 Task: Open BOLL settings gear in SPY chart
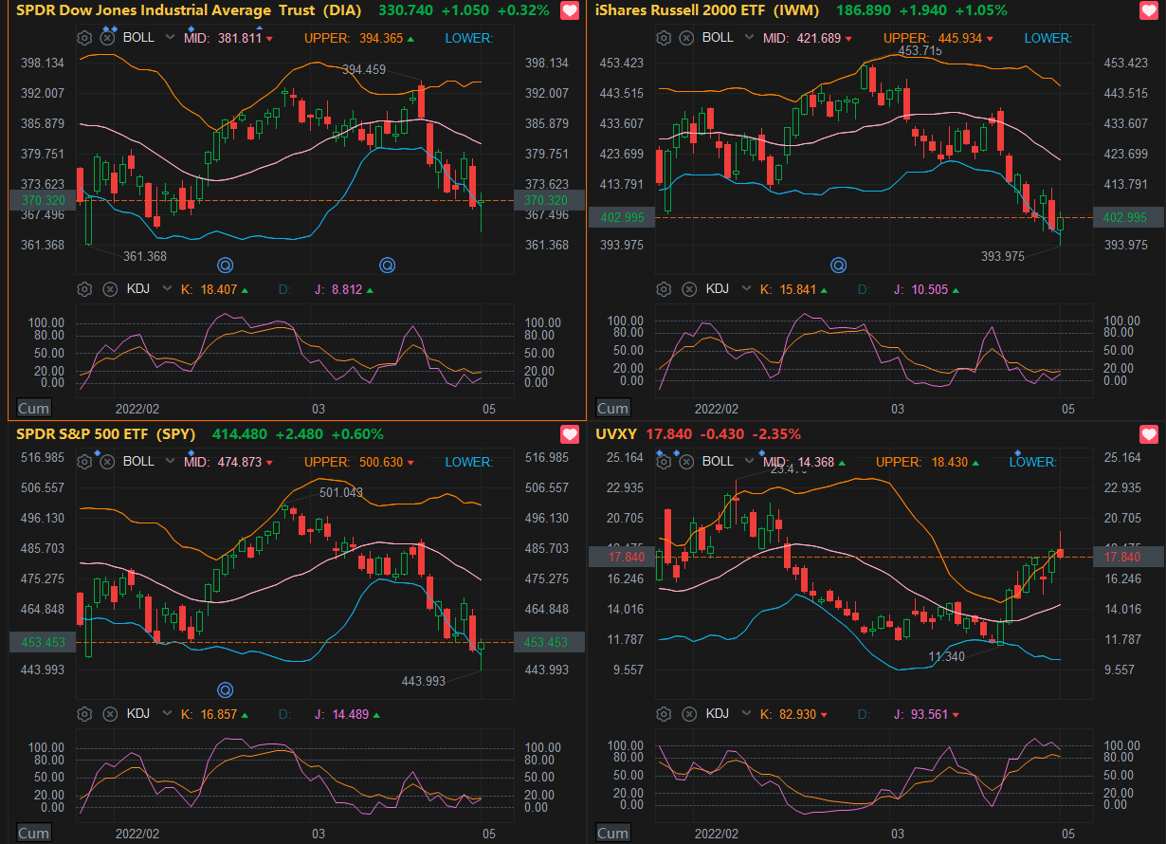click(84, 462)
